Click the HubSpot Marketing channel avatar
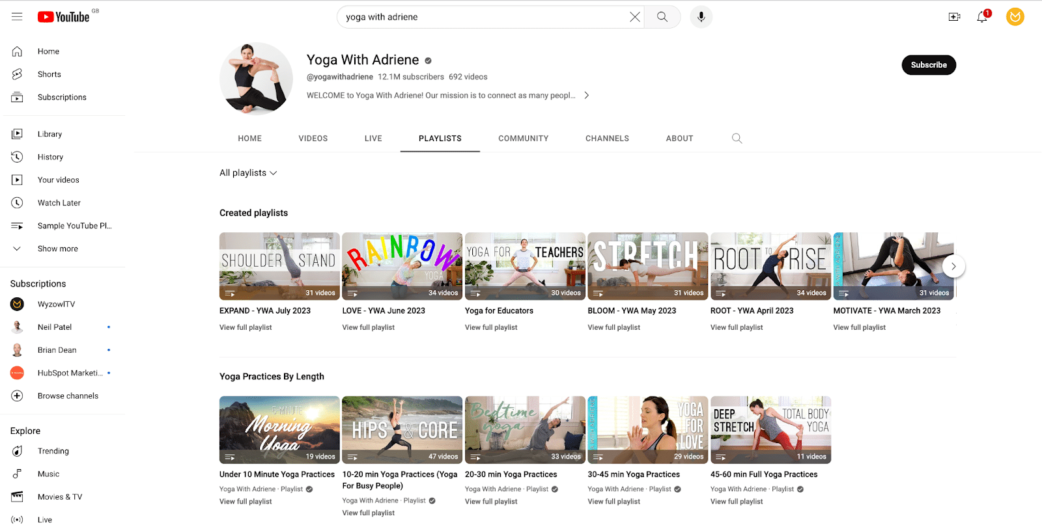The height and width of the screenshot is (527, 1042). pyautogui.click(x=17, y=373)
